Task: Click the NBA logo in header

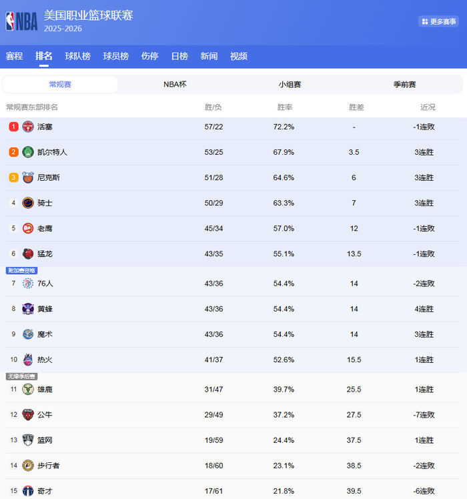Action: (x=21, y=21)
